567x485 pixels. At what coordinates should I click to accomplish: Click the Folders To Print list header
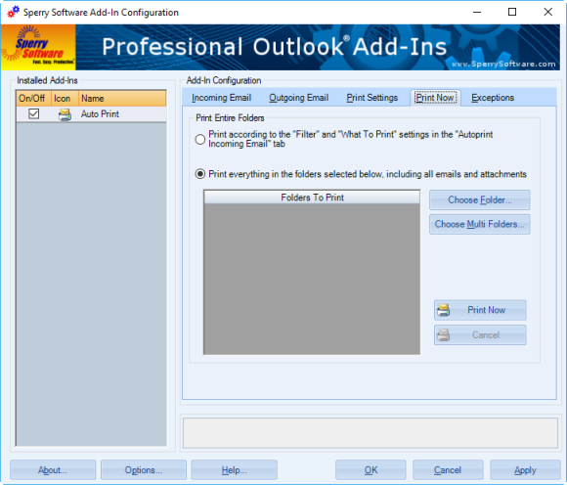[x=312, y=198]
